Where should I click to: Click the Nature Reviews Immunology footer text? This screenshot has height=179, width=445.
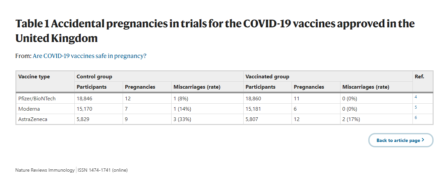(45, 170)
